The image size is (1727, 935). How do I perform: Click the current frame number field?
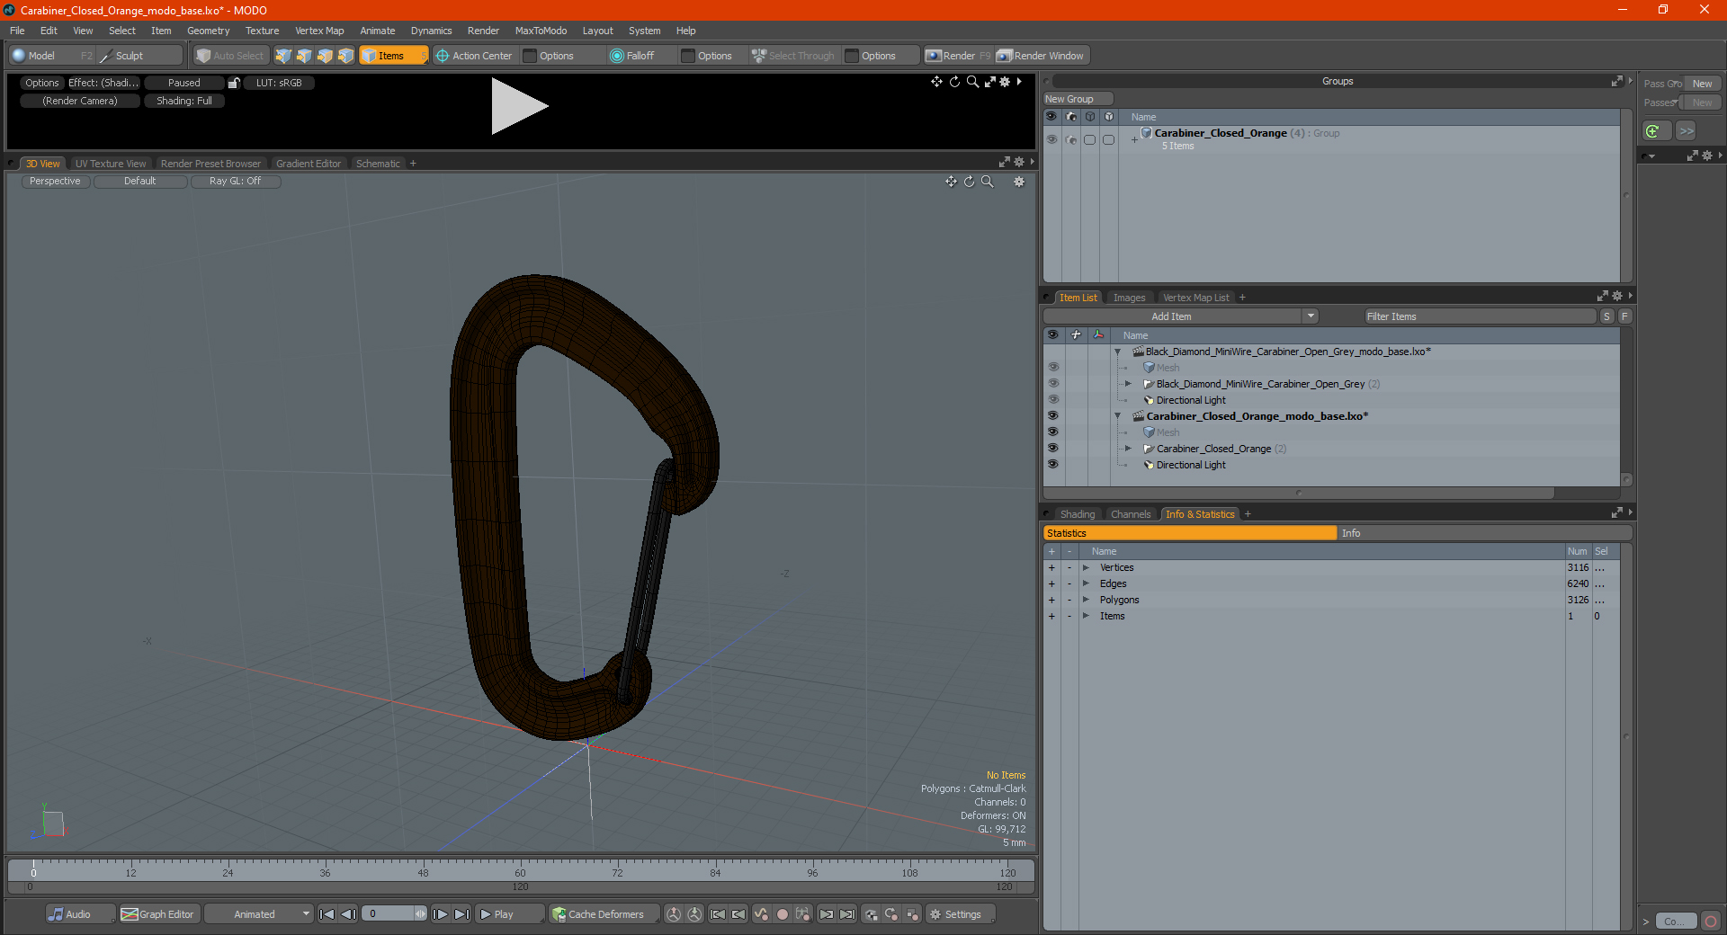[x=388, y=914]
